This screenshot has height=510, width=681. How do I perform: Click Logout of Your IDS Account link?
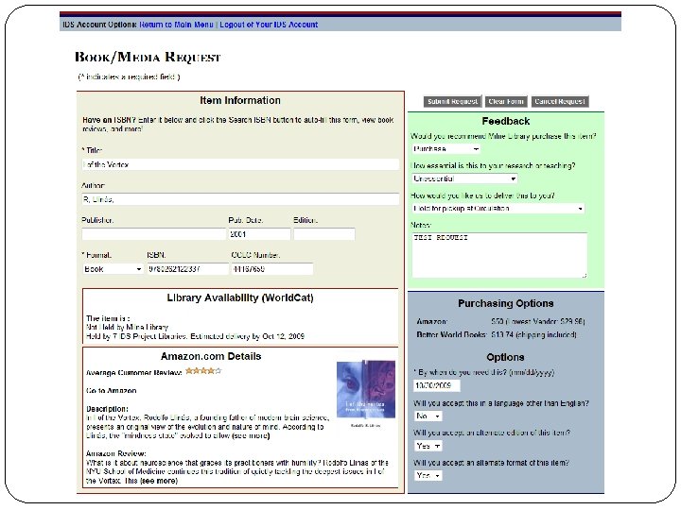(269, 25)
